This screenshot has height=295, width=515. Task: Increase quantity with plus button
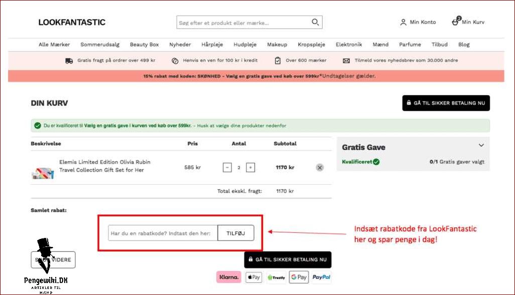(250, 167)
